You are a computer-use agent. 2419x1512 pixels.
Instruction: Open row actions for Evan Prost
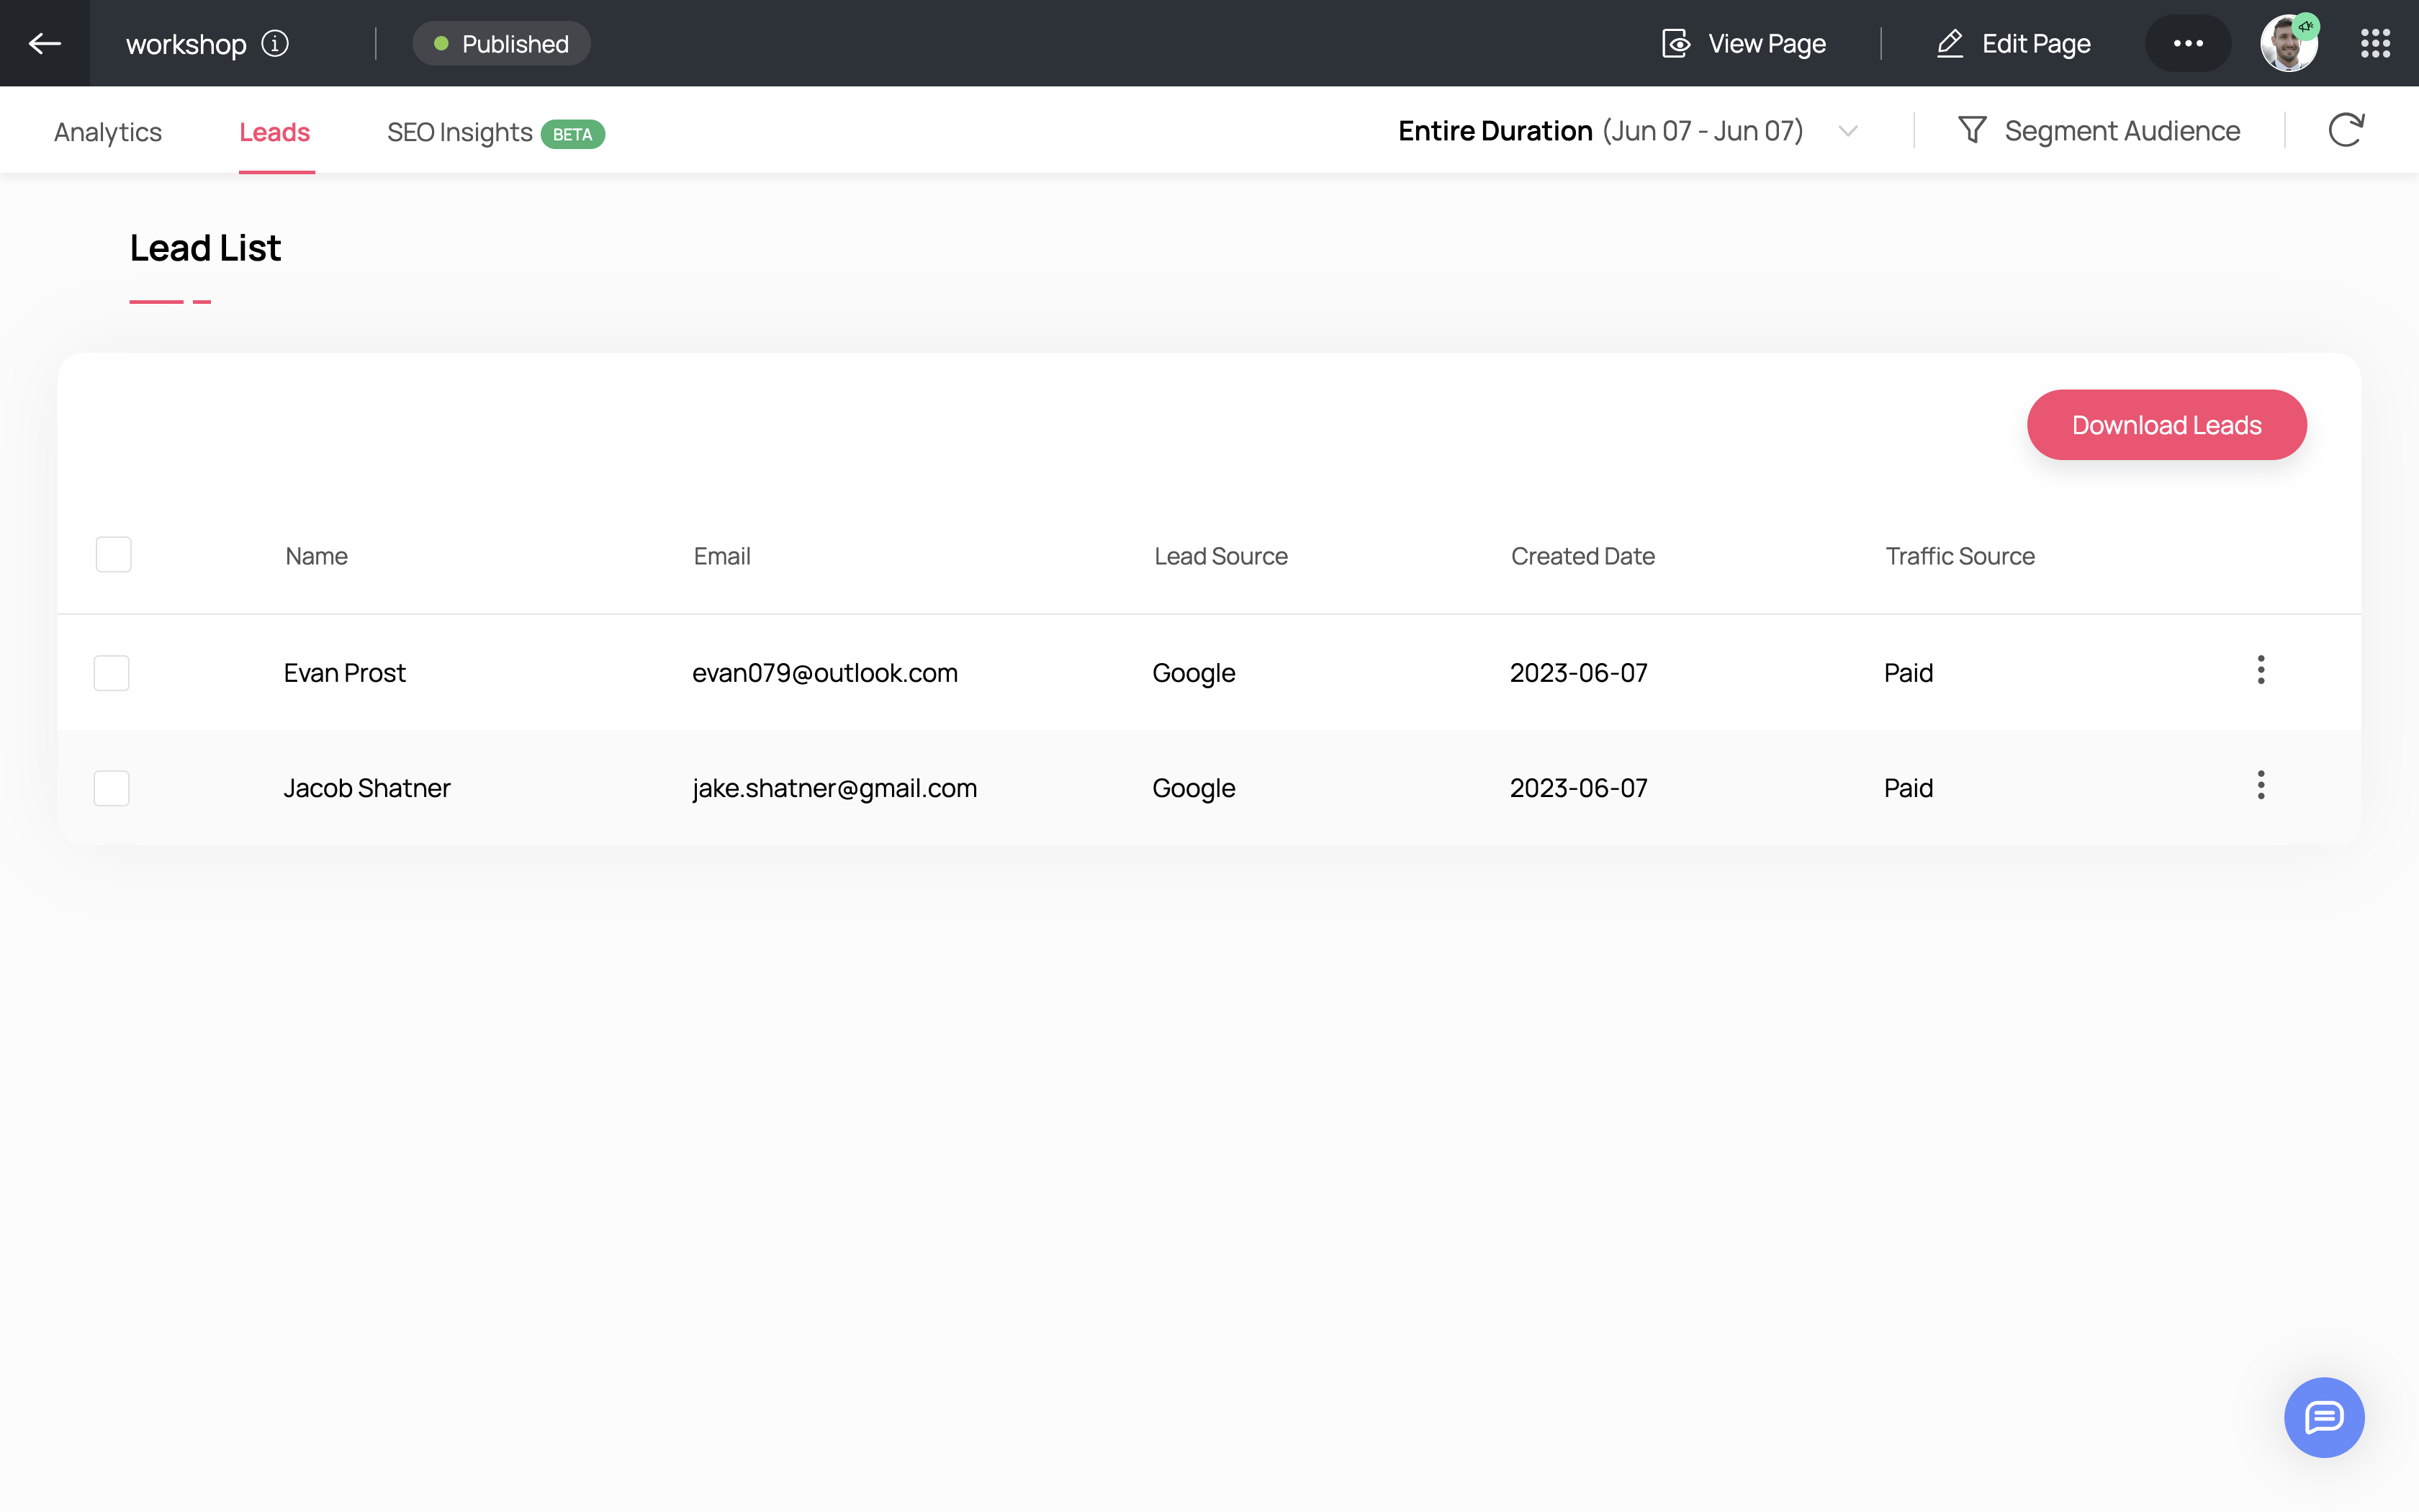(x=2260, y=670)
